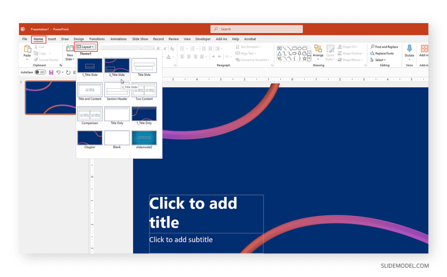Select the Right Arrow shape in gallery
This screenshot has width=447, height=277.
(x=294, y=53)
